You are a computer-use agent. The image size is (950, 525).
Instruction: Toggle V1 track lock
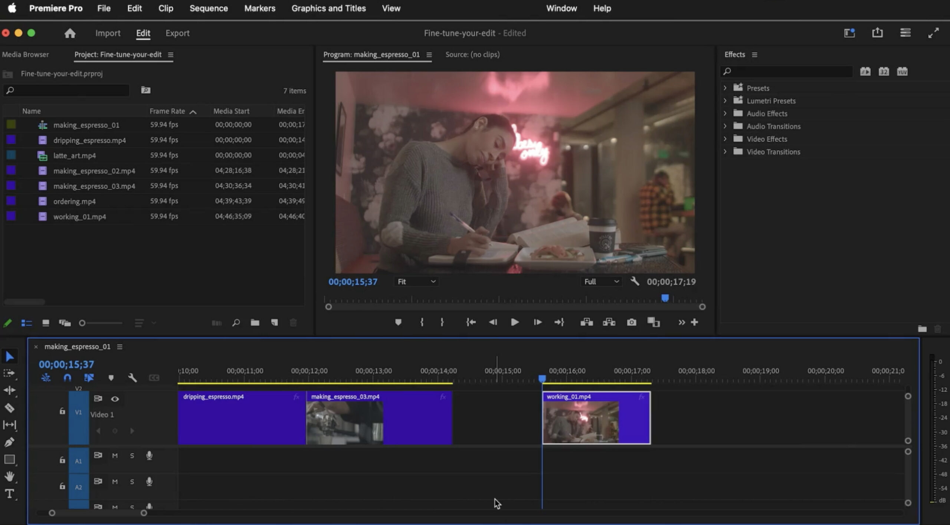pyautogui.click(x=62, y=411)
